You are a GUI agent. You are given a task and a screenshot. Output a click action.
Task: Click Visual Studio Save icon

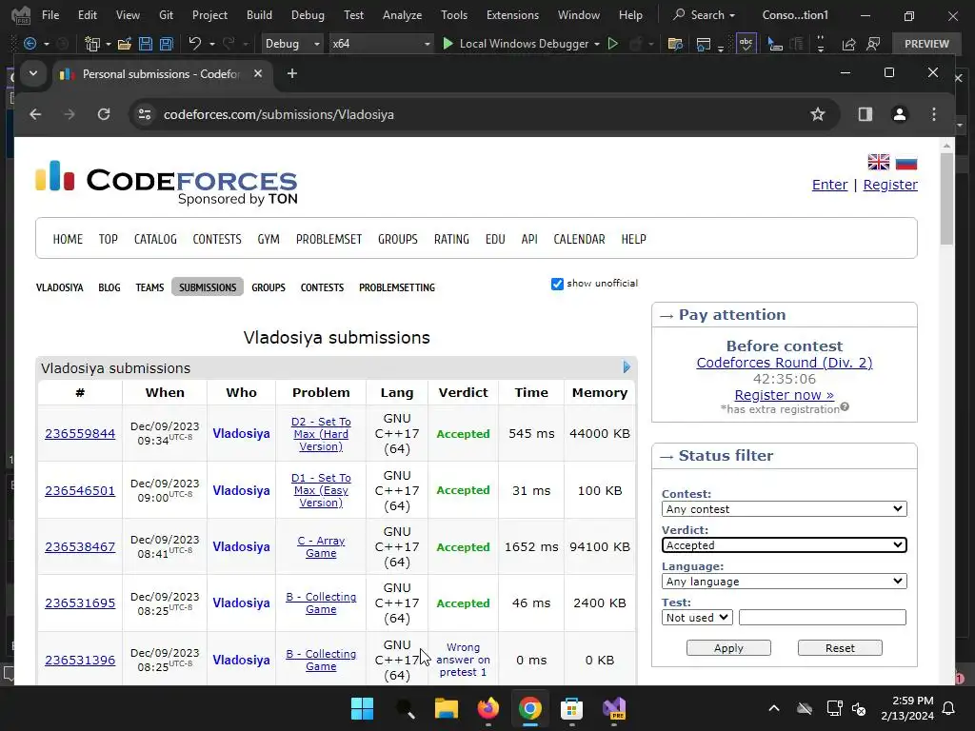pyautogui.click(x=146, y=44)
